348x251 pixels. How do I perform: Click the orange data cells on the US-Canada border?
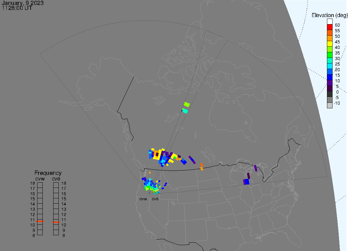[201, 167]
